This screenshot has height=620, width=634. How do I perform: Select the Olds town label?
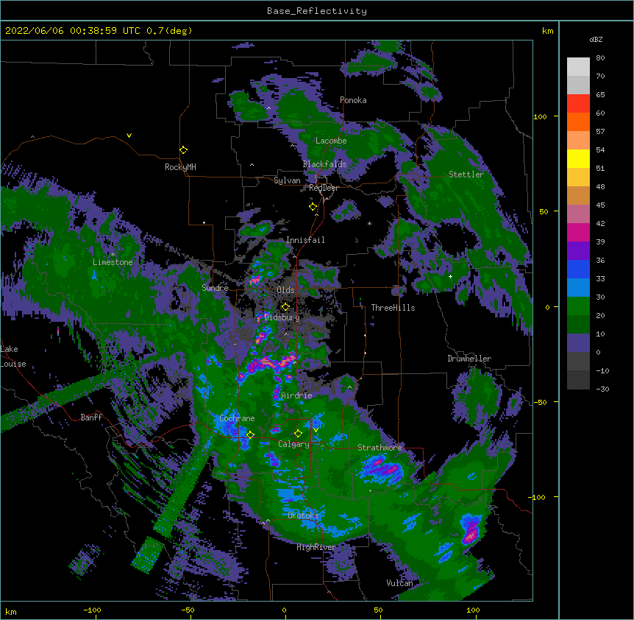(285, 290)
